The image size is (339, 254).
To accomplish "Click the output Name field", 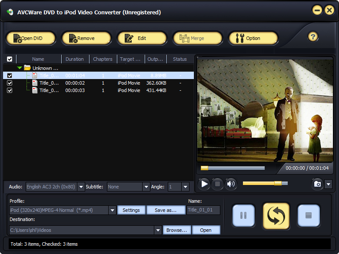I will click(203, 210).
